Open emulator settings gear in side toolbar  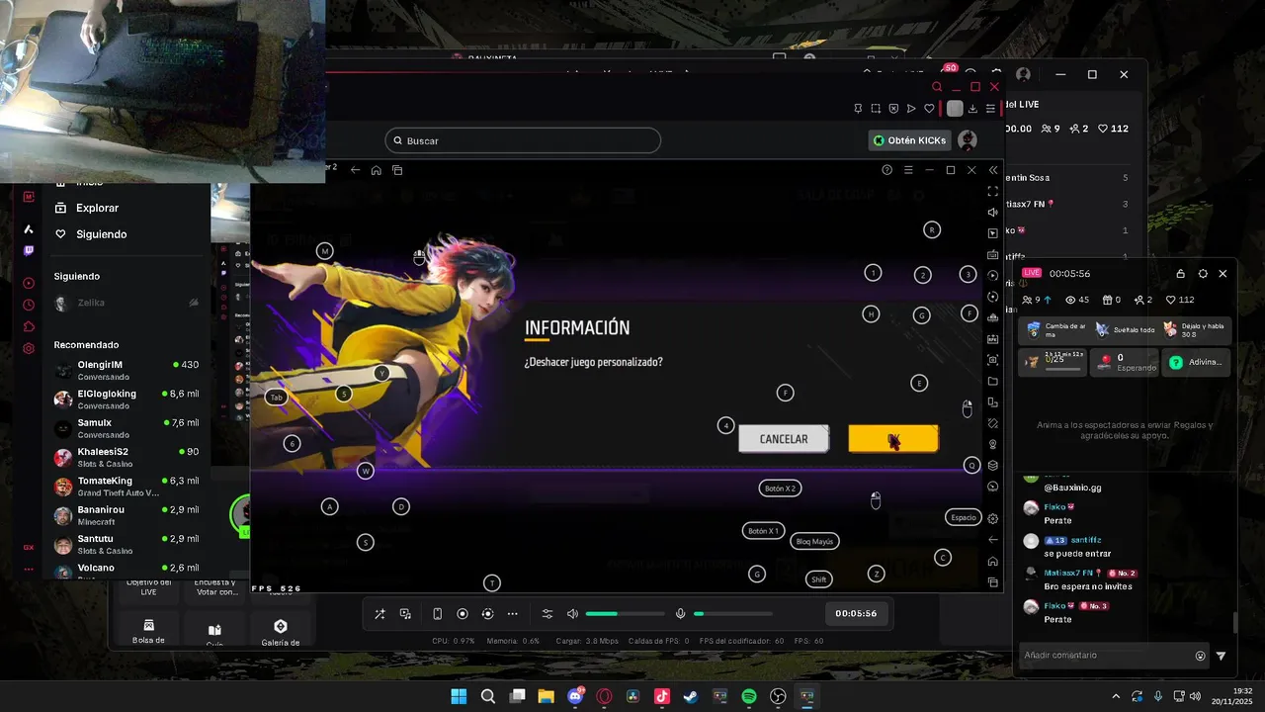coord(993,518)
